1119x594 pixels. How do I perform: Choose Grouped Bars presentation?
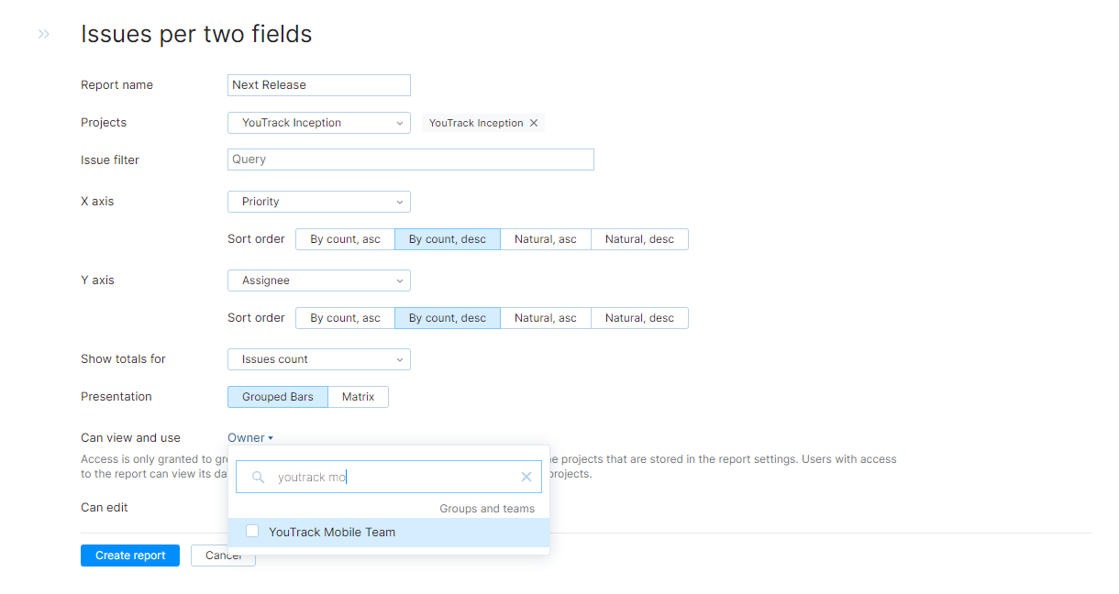pos(277,397)
